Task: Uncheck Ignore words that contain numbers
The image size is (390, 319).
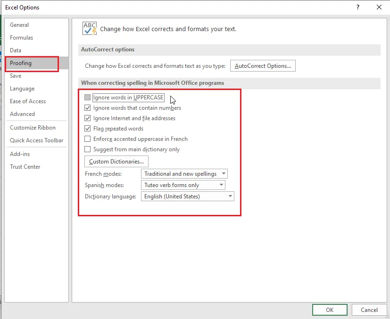Action: pyautogui.click(x=87, y=108)
